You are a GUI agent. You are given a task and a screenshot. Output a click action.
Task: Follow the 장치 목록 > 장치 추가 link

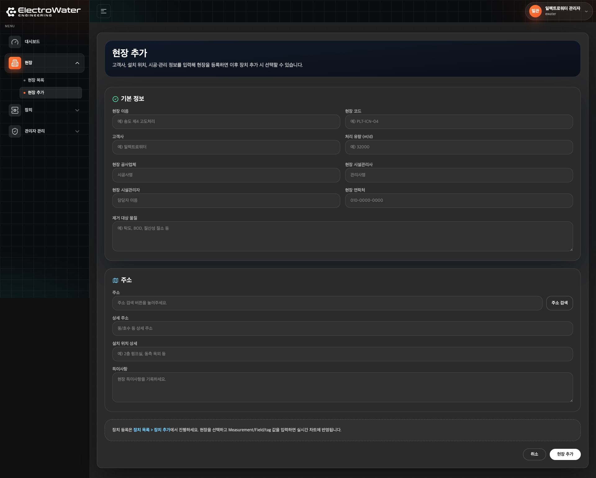tap(152, 430)
